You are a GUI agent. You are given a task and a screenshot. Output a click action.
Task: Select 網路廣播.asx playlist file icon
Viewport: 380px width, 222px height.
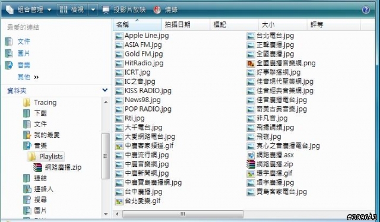click(251, 155)
